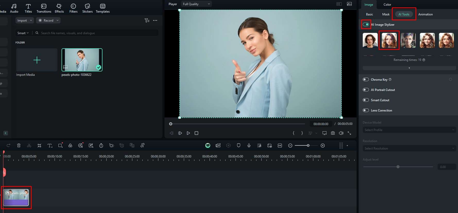The width and height of the screenshot is (458, 213).
Task: Open the Stickers library tab
Action: (x=88, y=8)
